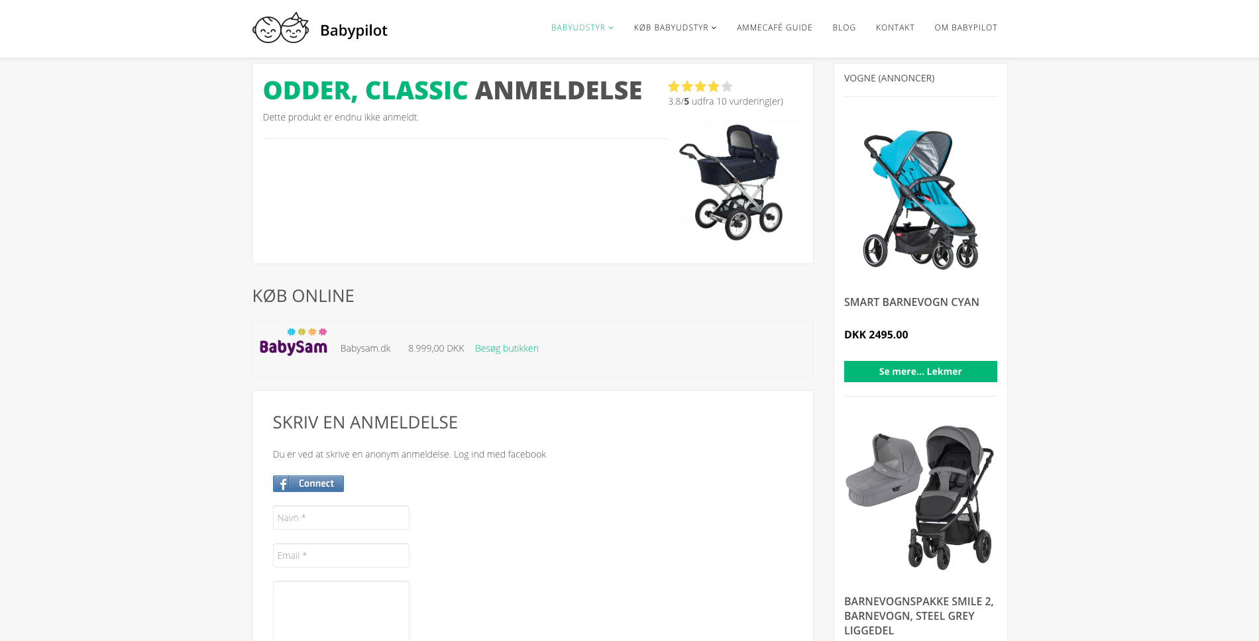Click the Se mere... Lekmer button
1259x641 pixels.
click(920, 371)
